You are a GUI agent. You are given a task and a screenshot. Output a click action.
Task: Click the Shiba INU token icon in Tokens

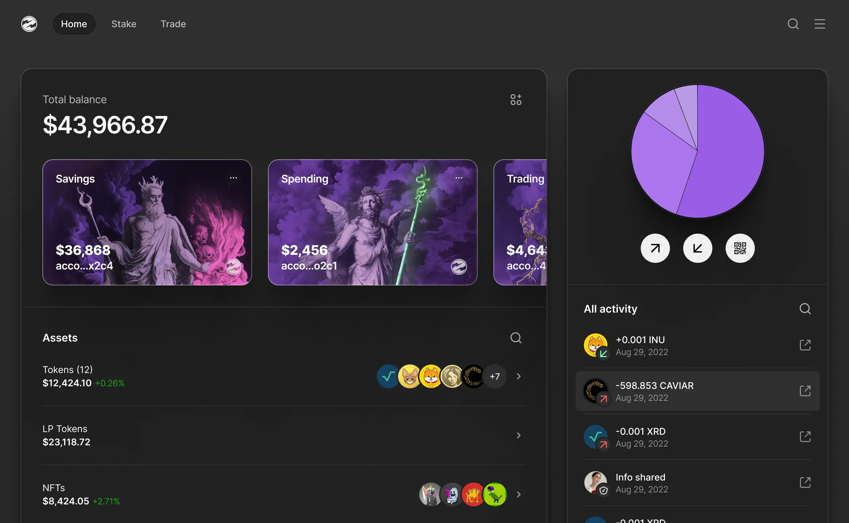pyautogui.click(x=431, y=376)
